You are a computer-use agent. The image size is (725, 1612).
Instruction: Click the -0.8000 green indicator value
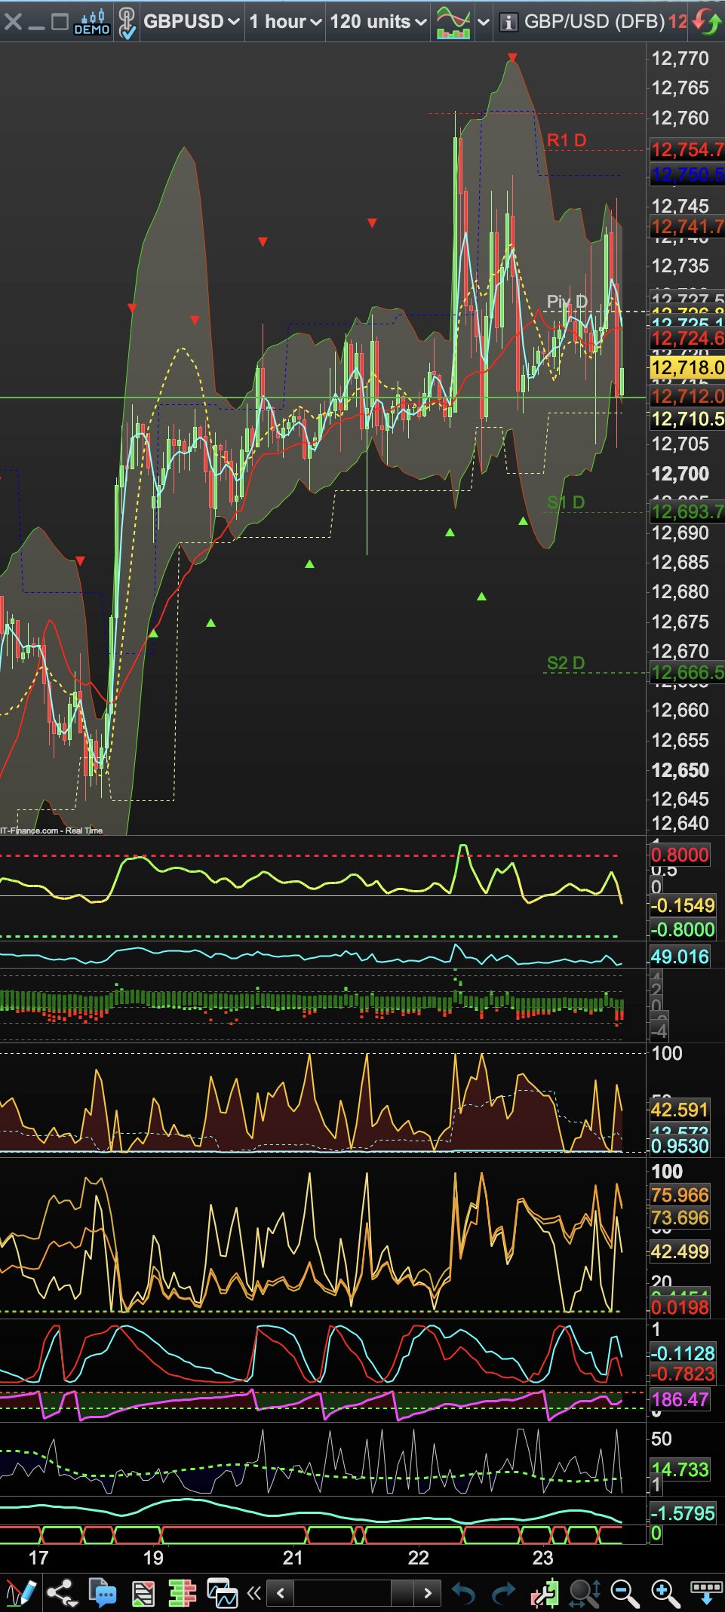(682, 929)
